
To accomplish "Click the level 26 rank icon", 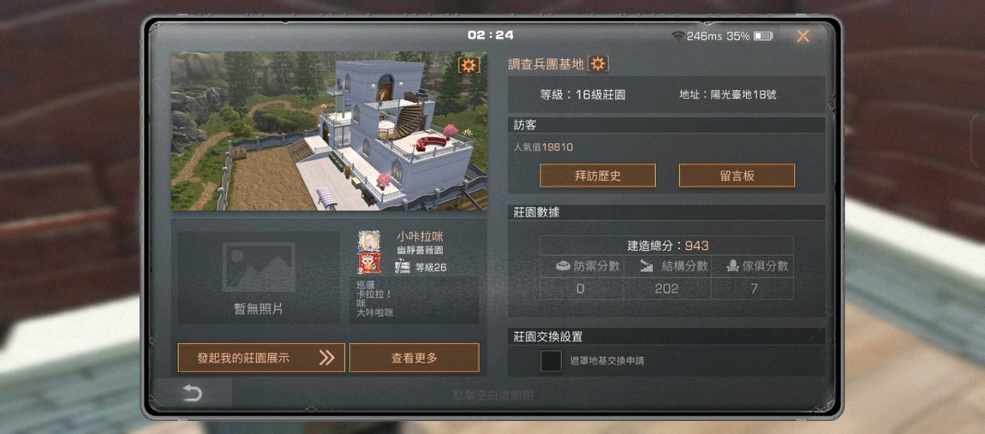I will click(x=403, y=268).
